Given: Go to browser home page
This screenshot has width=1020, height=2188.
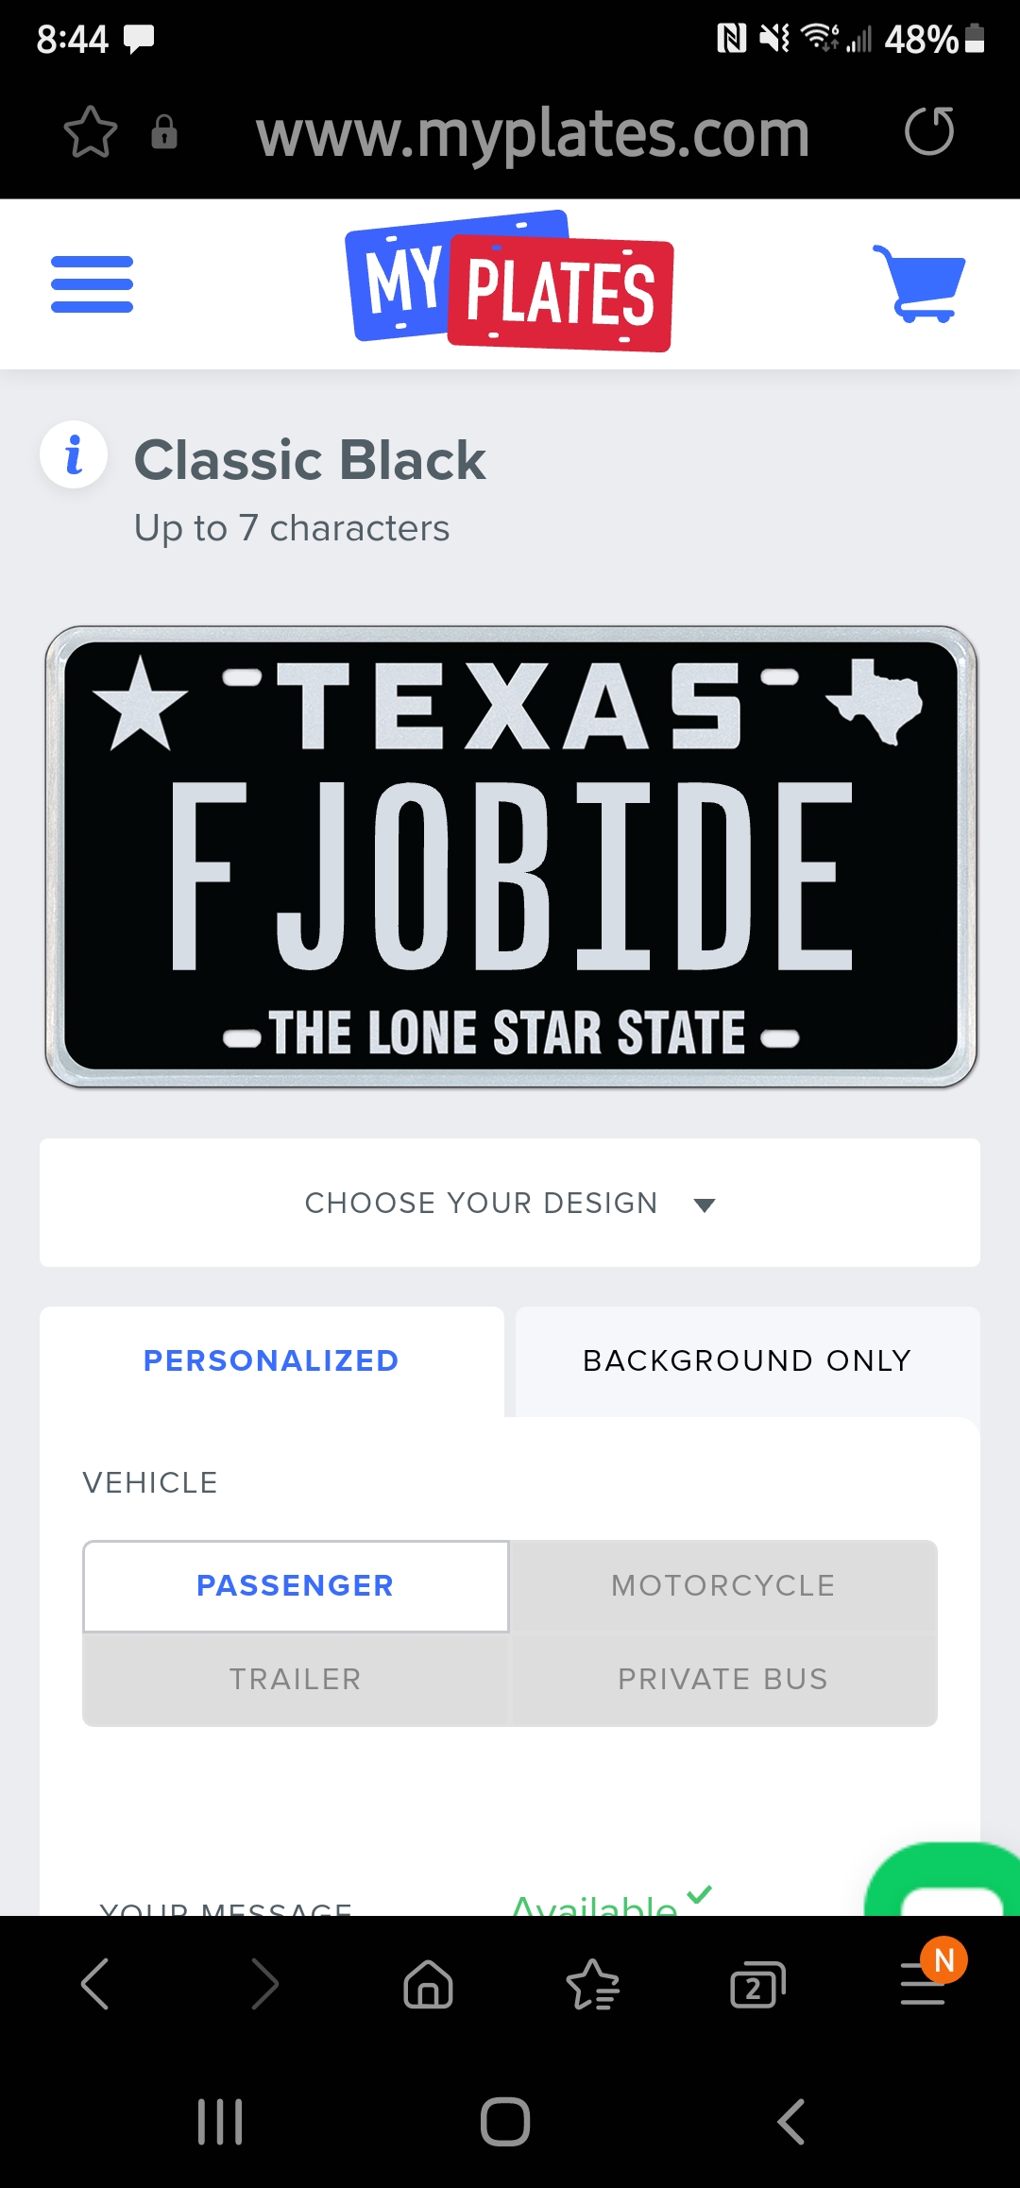Looking at the screenshot, I should [x=428, y=1983].
